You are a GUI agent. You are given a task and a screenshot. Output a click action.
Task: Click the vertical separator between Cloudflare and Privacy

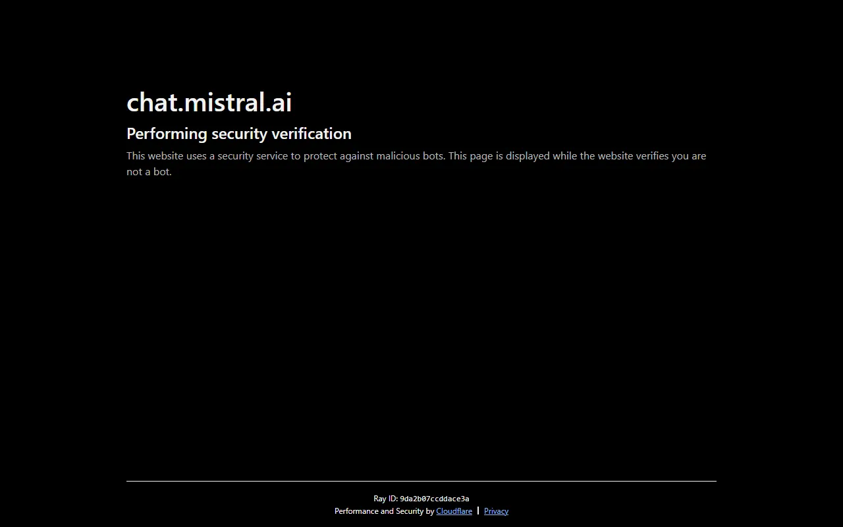click(478, 511)
